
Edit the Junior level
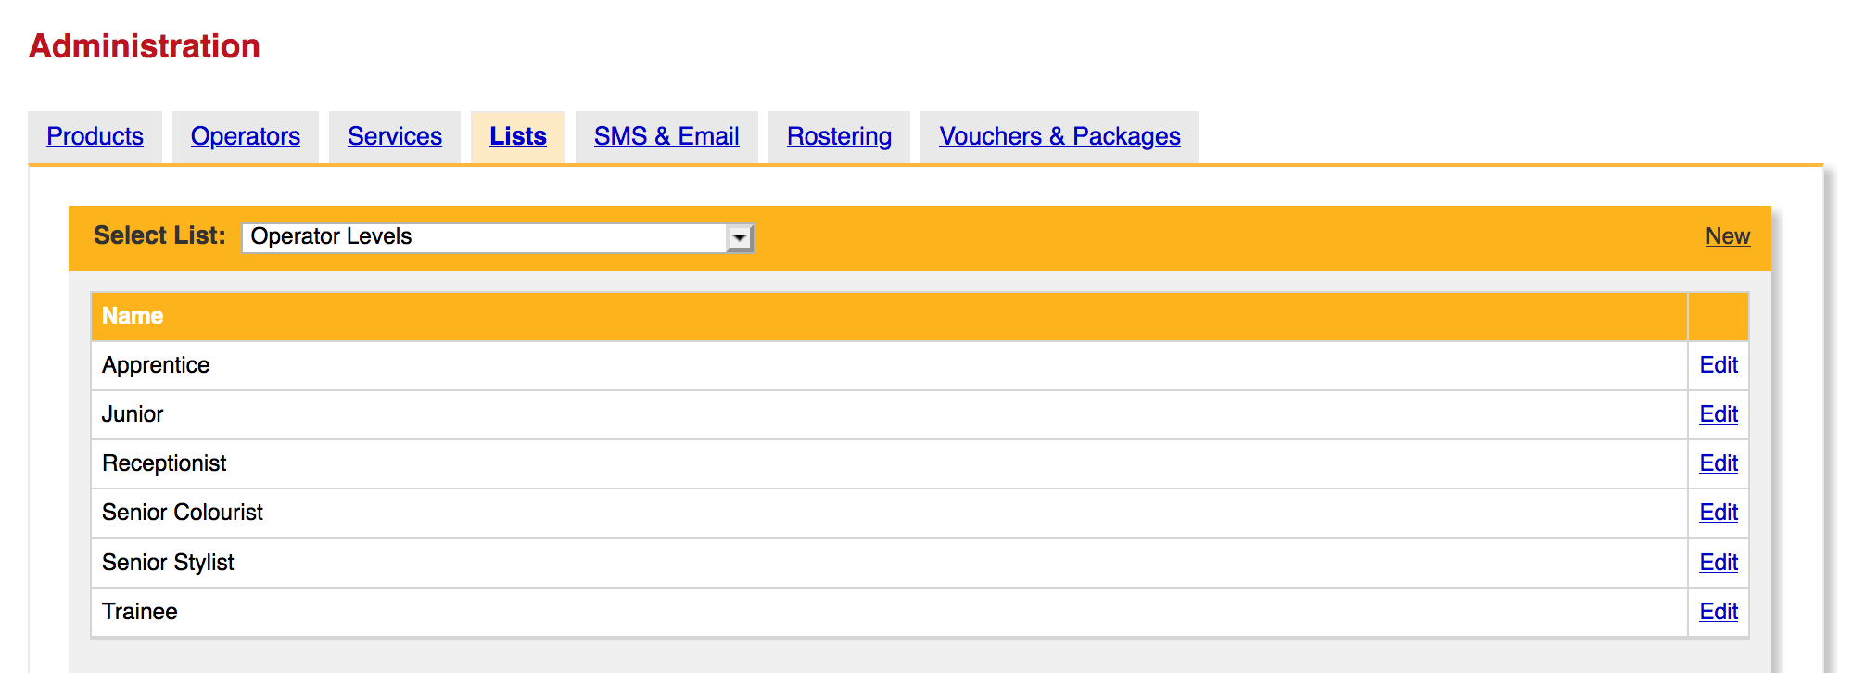1719,414
